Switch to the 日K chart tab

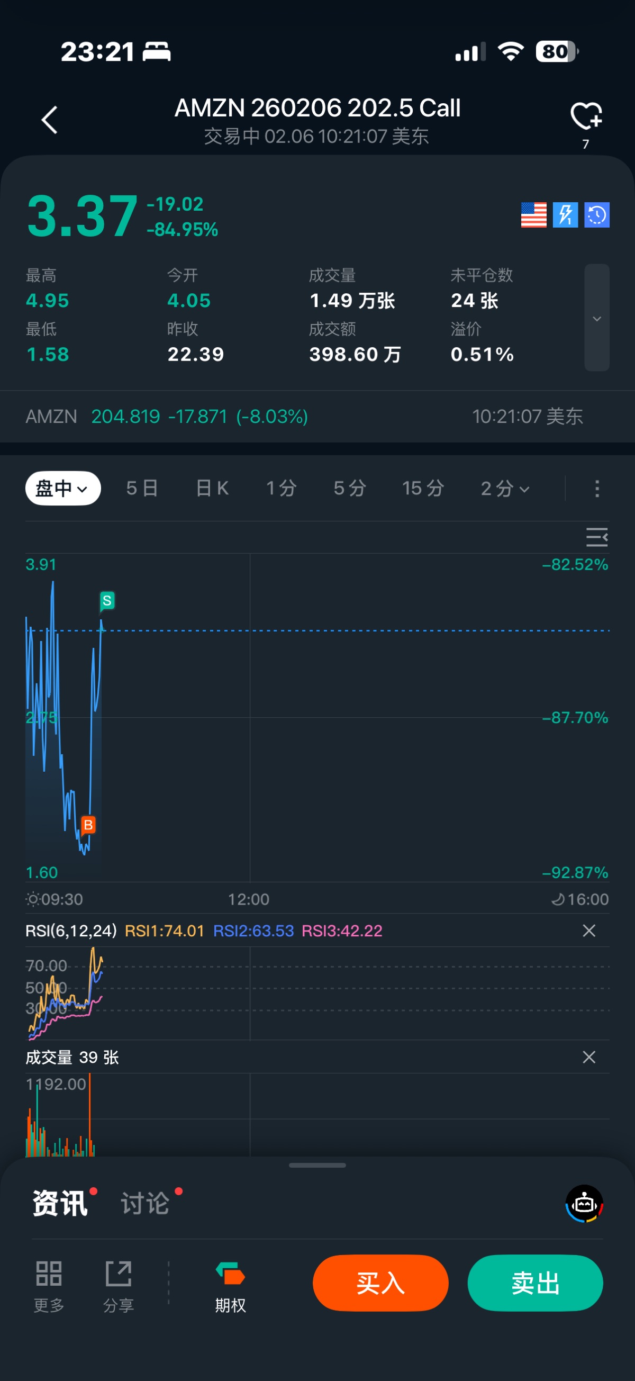(x=212, y=489)
